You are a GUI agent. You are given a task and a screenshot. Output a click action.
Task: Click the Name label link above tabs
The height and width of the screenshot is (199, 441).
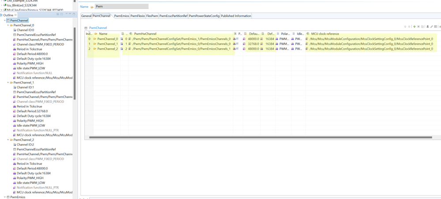(84, 7)
